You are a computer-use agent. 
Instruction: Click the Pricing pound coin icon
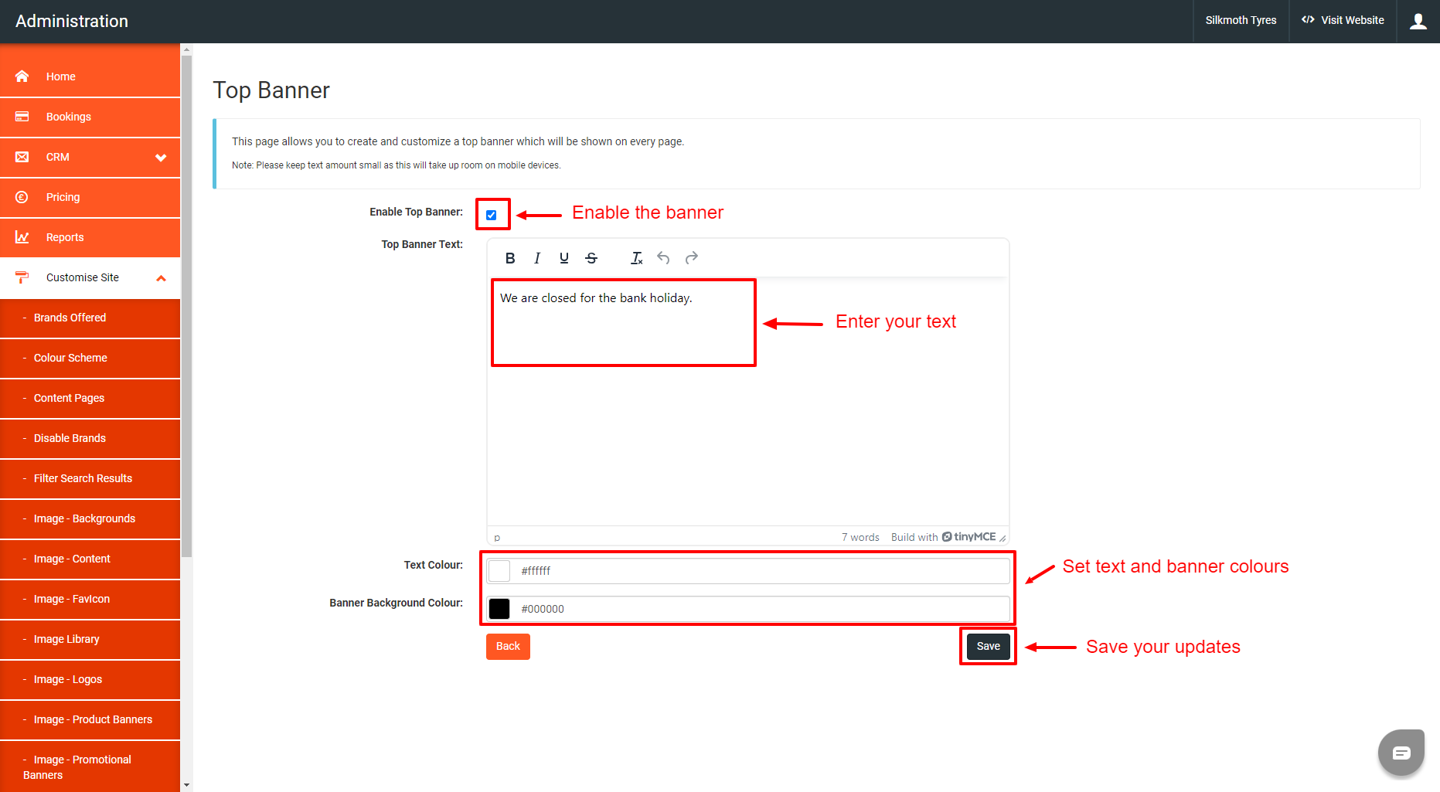(x=22, y=197)
